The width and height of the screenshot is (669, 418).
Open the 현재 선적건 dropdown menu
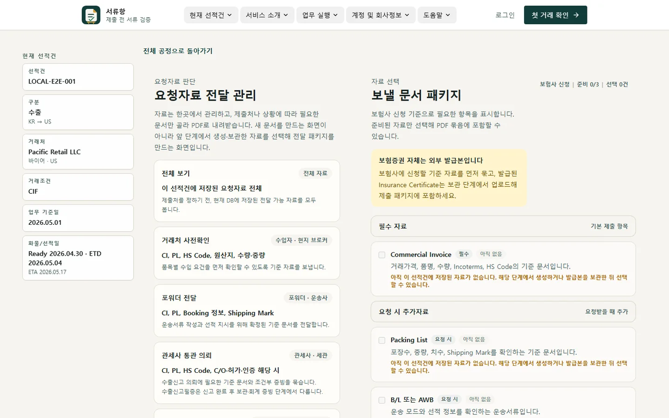[211, 15]
